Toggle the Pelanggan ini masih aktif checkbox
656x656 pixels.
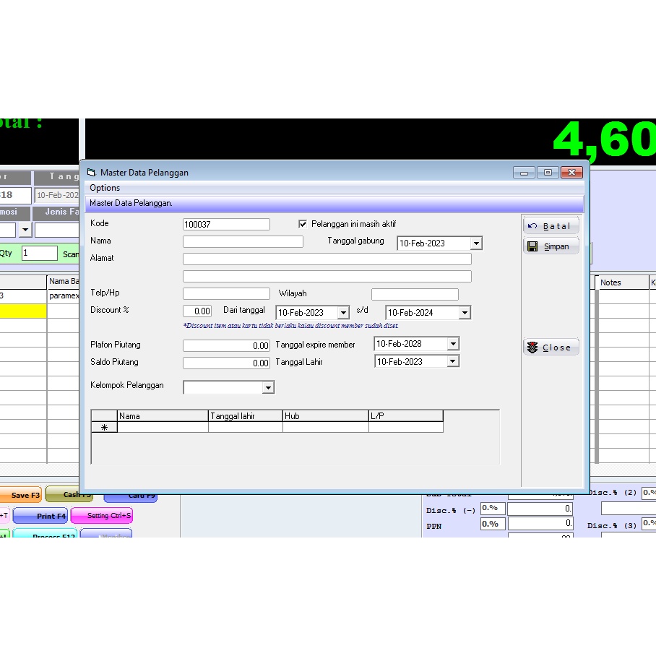click(303, 223)
